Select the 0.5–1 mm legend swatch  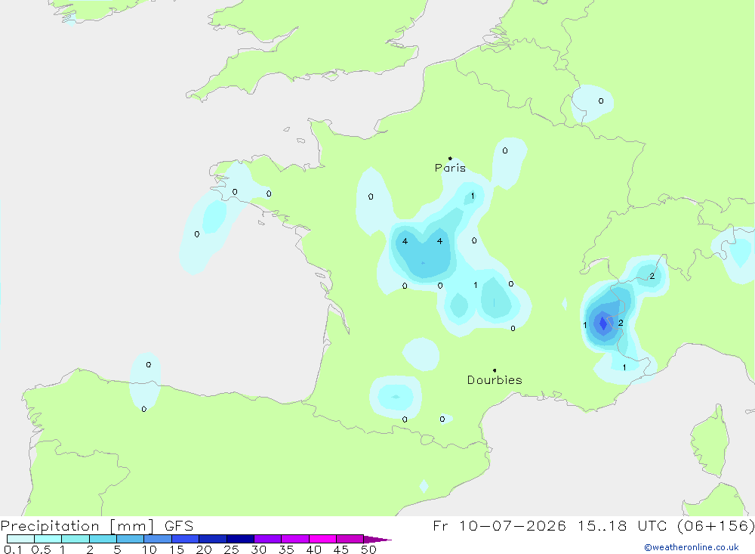[x=48, y=539]
